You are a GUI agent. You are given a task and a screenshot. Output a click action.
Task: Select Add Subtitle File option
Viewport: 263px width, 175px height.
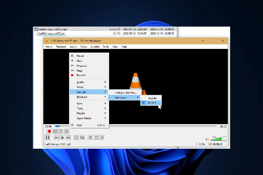[124, 93]
